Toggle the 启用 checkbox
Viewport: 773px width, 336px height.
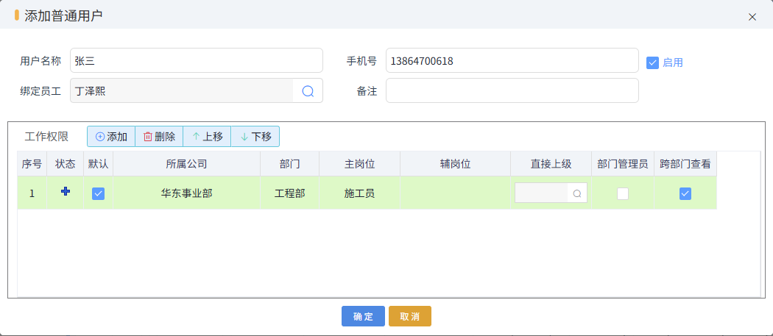click(652, 62)
